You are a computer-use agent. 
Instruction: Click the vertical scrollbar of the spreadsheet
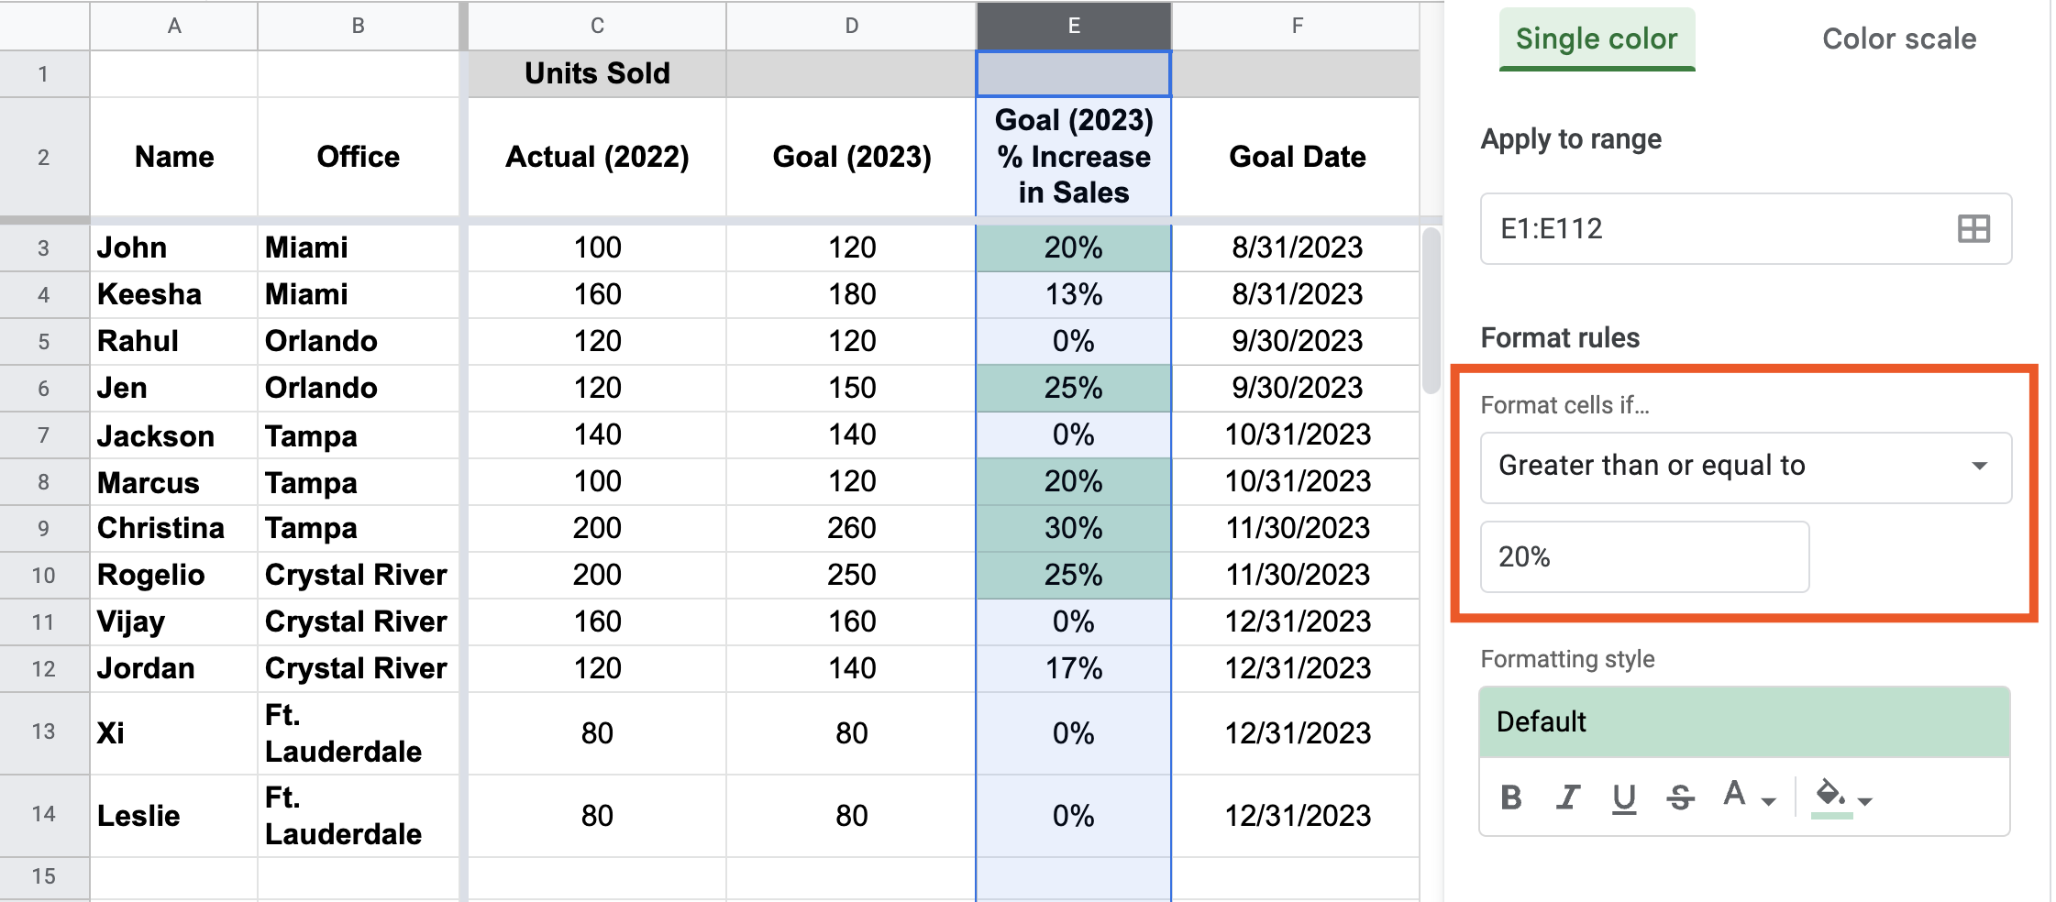1431,311
